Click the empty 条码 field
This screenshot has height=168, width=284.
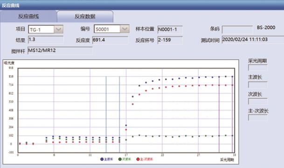pyautogui.click(x=237, y=29)
